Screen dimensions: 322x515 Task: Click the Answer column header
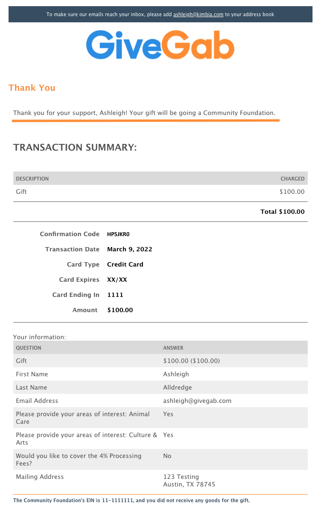(x=173, y=348)
